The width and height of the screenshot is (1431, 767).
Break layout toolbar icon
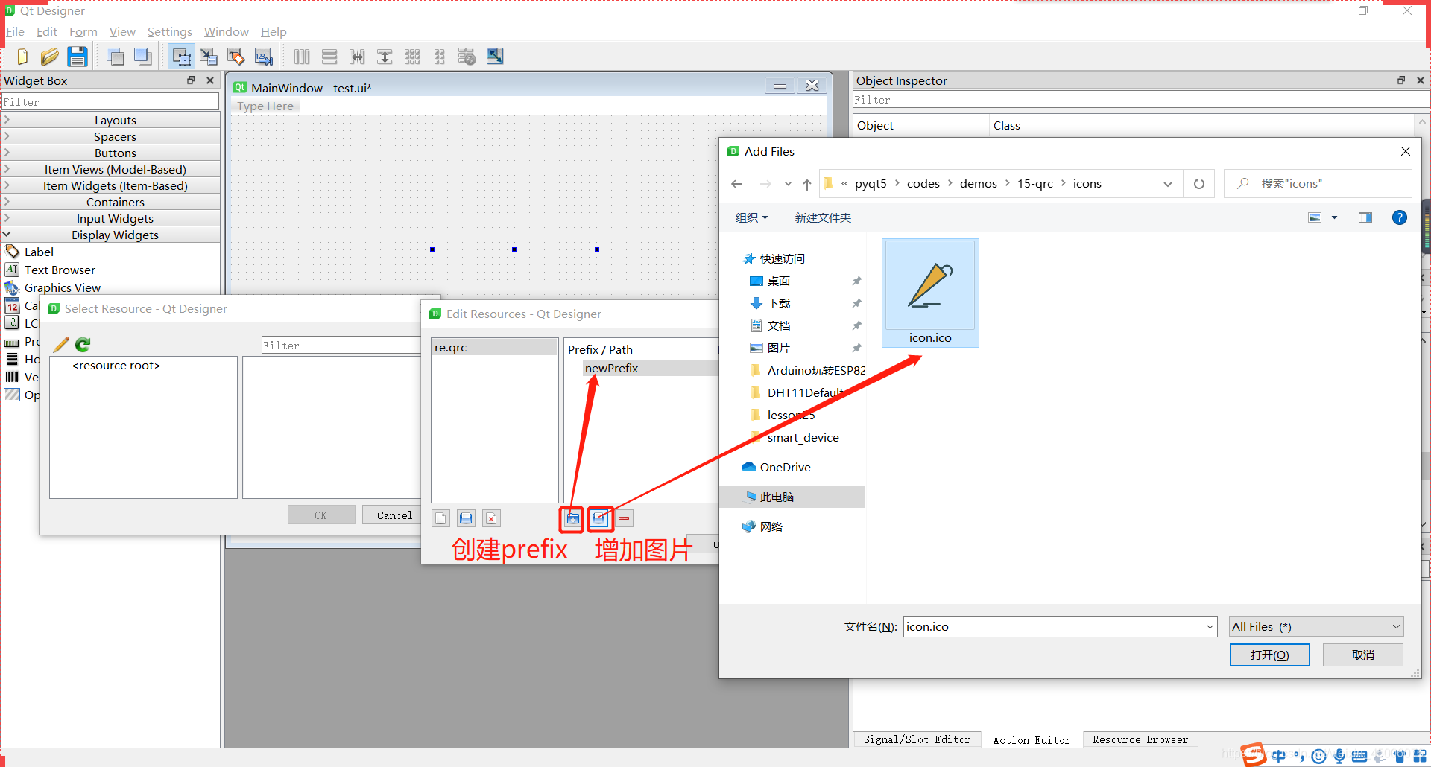(467, 57)
